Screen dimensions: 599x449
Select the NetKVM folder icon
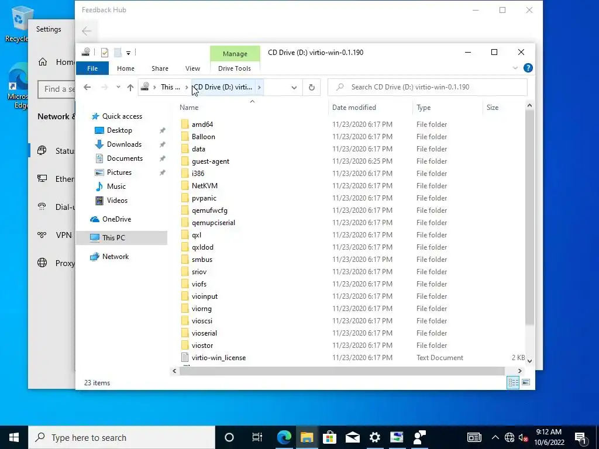pyautogui.click(x=185, y=185)
